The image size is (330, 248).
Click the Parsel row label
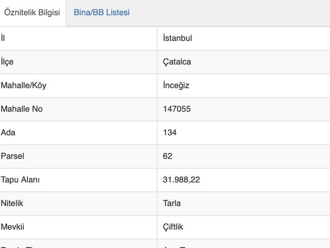12,156
